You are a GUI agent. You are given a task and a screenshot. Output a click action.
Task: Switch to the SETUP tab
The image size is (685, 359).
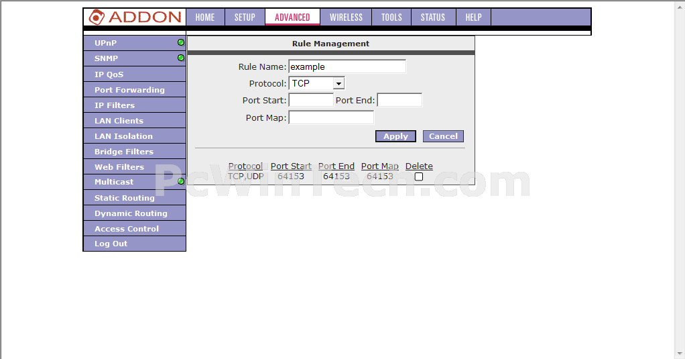pos(245,17)
